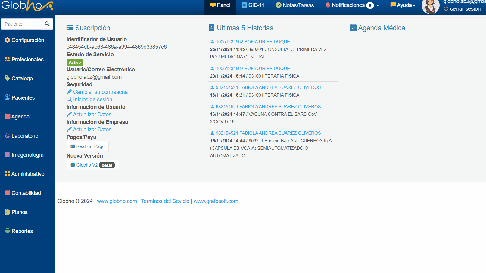486x273 pixels.
Task: Open the Laboratorio section
Action: tap(21, 136)
